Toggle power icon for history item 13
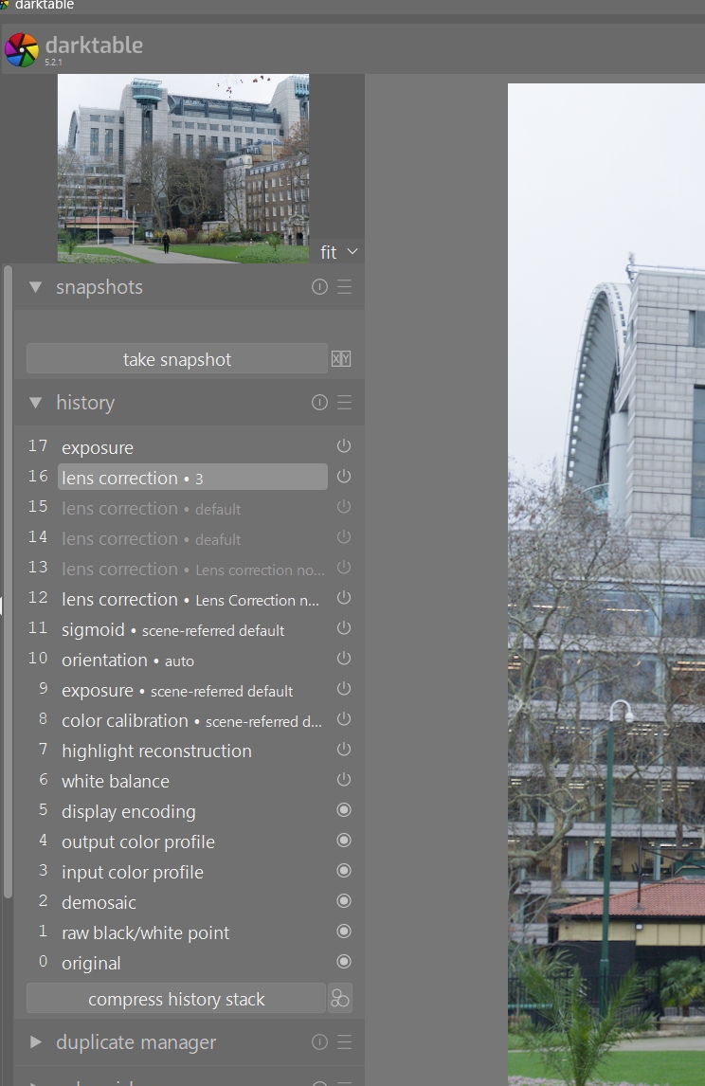This screenshot has width=705, height=1086. click(343, 568)
